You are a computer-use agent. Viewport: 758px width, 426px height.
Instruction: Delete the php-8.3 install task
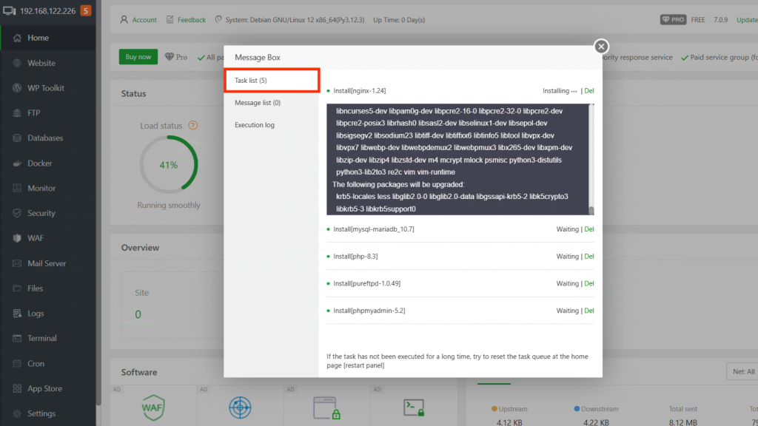(x=589, y=257)
